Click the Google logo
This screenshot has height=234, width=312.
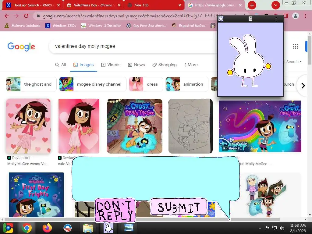(21, 47)
